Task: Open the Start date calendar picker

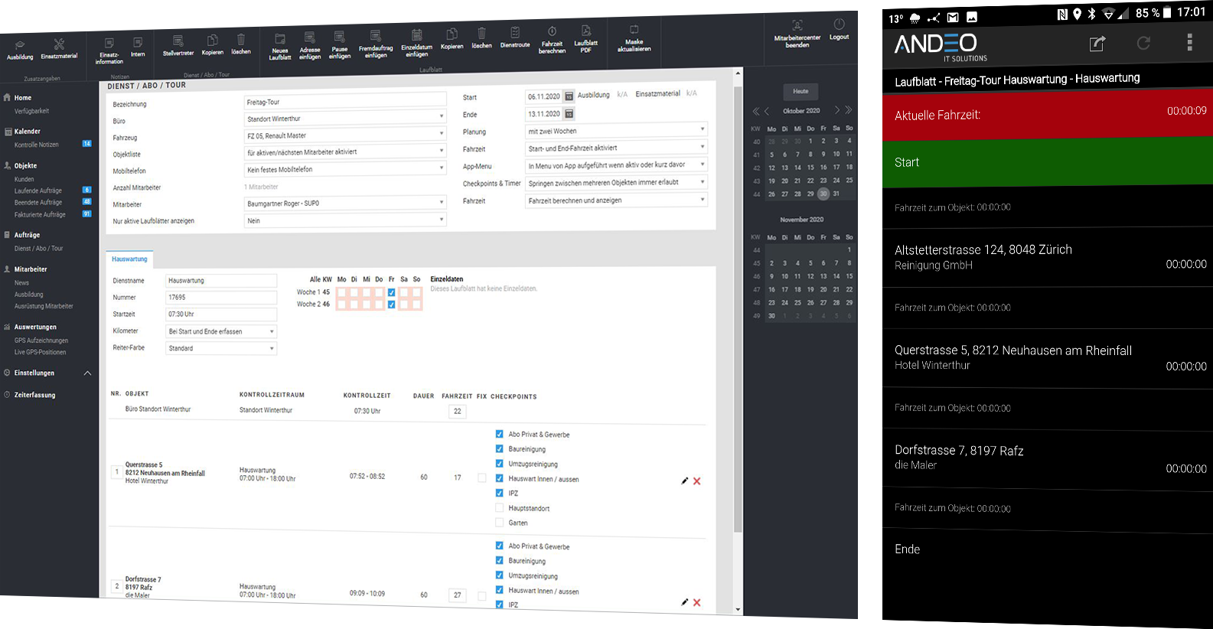Action: [569, 96]
